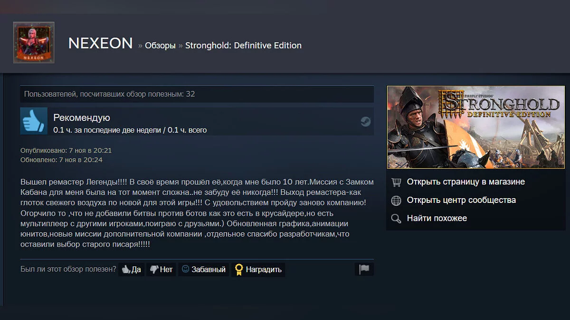Click the review paragraph starting 'Вышел ремастер Легенды'
Image resolution: width=570 pixels, height=320 pixels.
(x=197, y=213)
